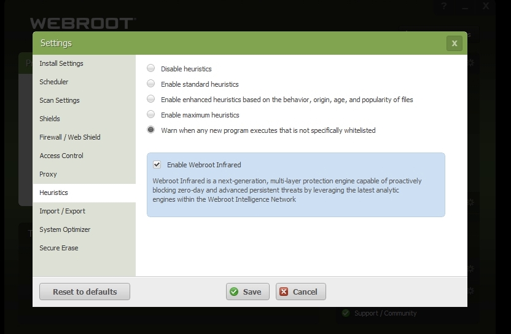Select warn when non-whitelisted program executes
Image resolution: width=511 pixels, height=334 pixels.
point(151,130)
